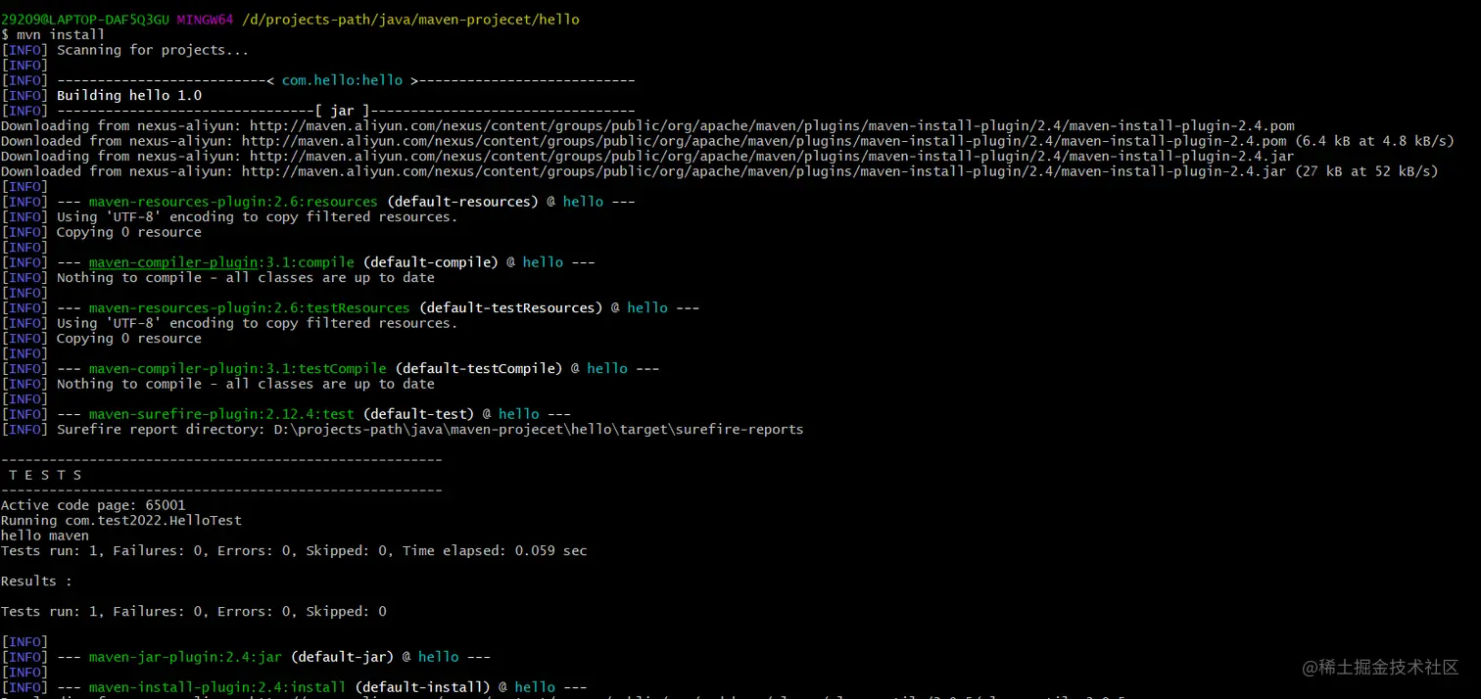Click the '(27 kB at 52 kB/s)' download speed

coord(1365,171)
